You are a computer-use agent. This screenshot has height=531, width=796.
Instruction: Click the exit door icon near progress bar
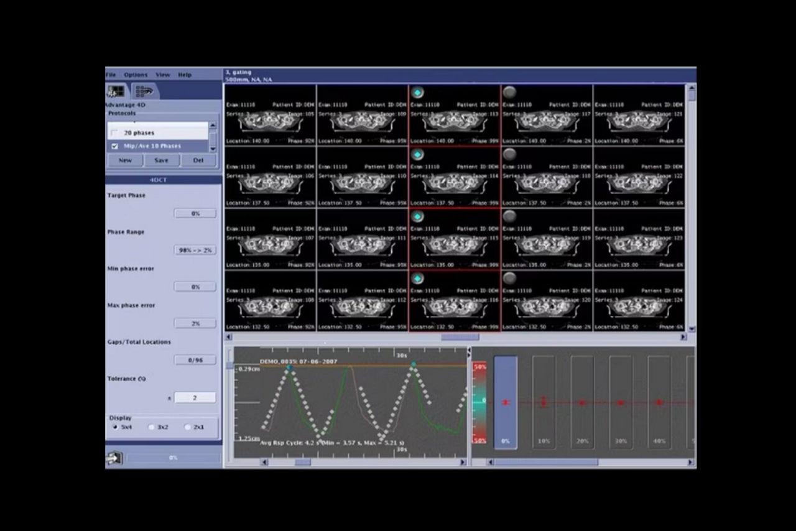click(114, 458)
